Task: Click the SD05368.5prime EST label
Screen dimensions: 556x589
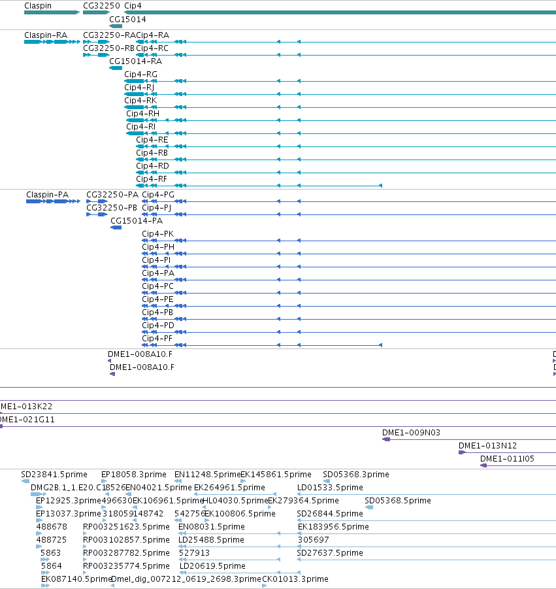Action: (x=398, y=501)
